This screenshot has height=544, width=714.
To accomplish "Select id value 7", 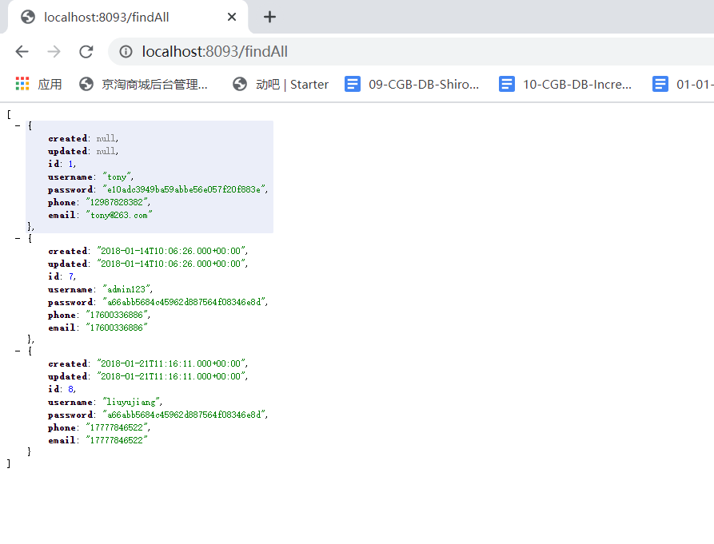I will pos(71,276).
